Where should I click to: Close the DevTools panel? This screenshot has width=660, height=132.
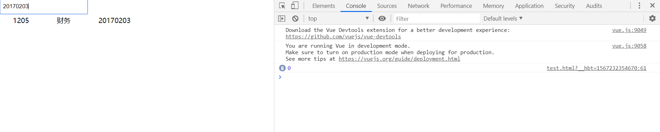(x=652, y=5)
